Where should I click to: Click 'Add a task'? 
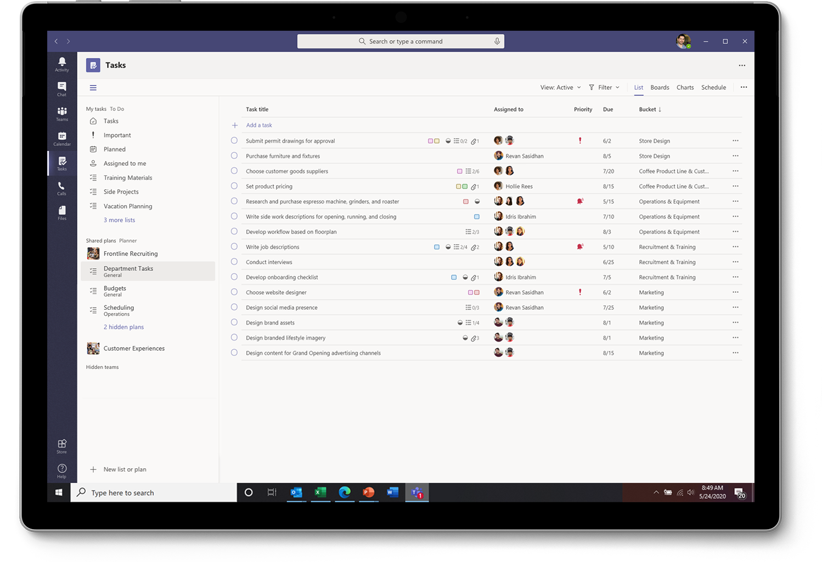tap(259, 125)
